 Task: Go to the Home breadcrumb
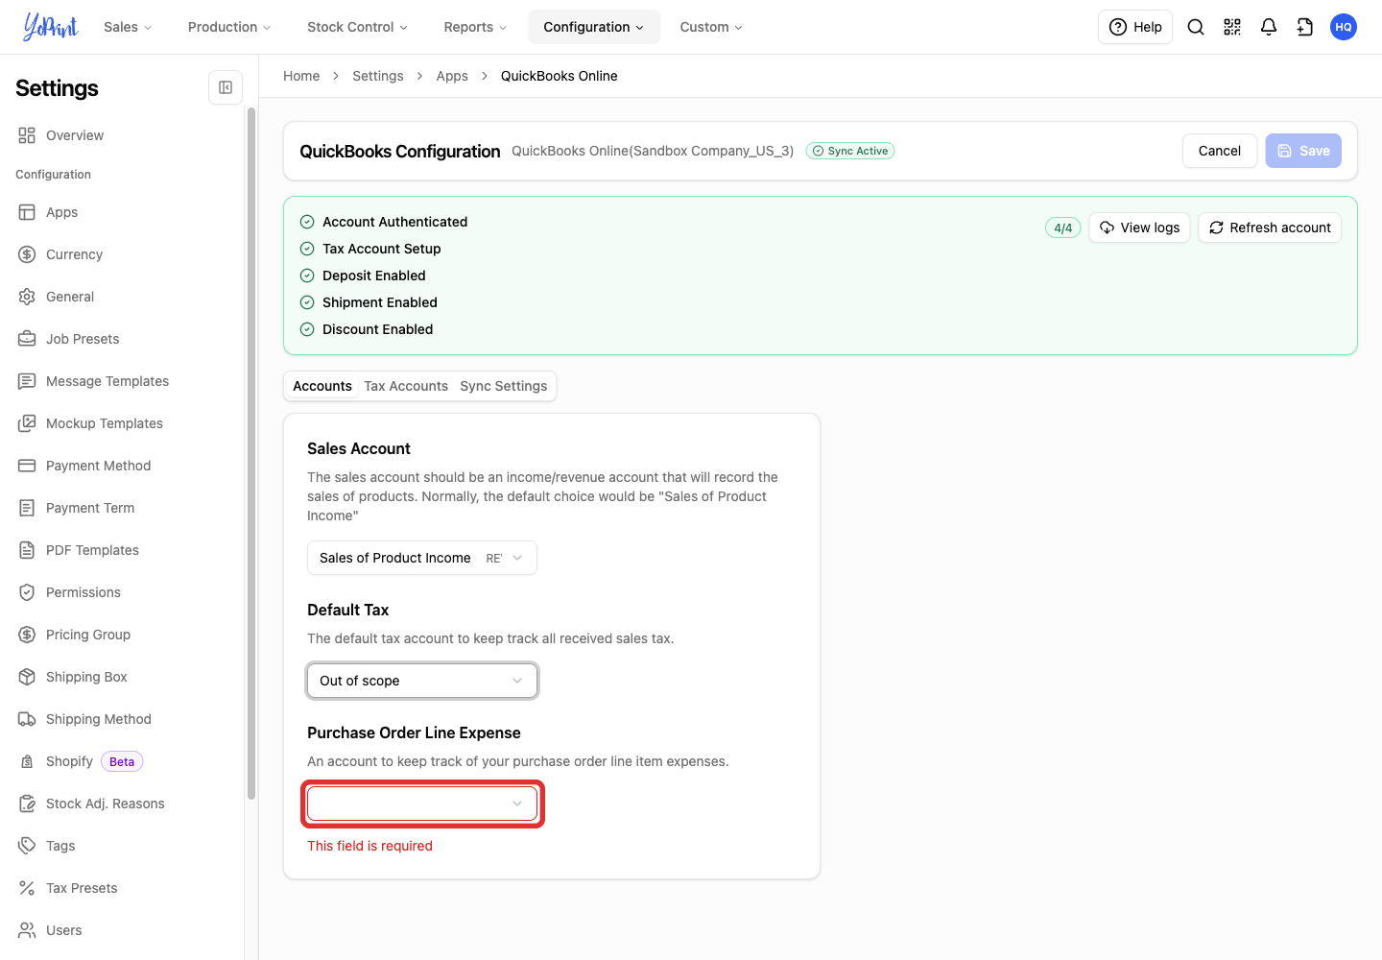pos(301,76)
